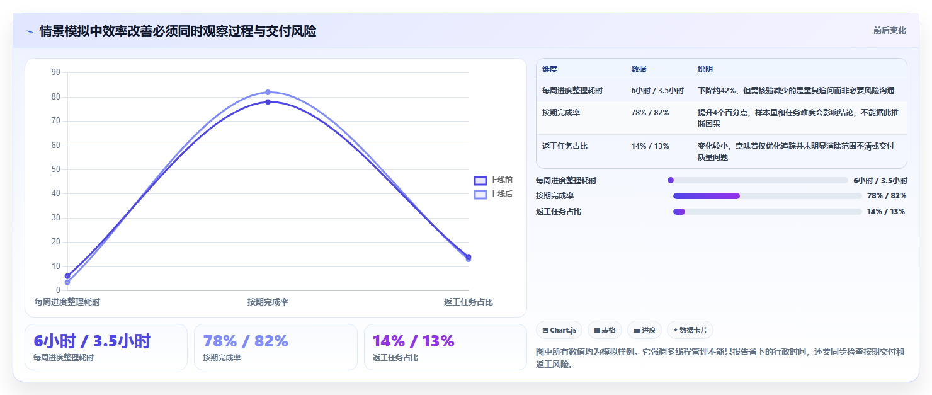Click the 返工任务占比 table row label
The image size is (932, 395).
pyautogui.click(x=565, y=146)
